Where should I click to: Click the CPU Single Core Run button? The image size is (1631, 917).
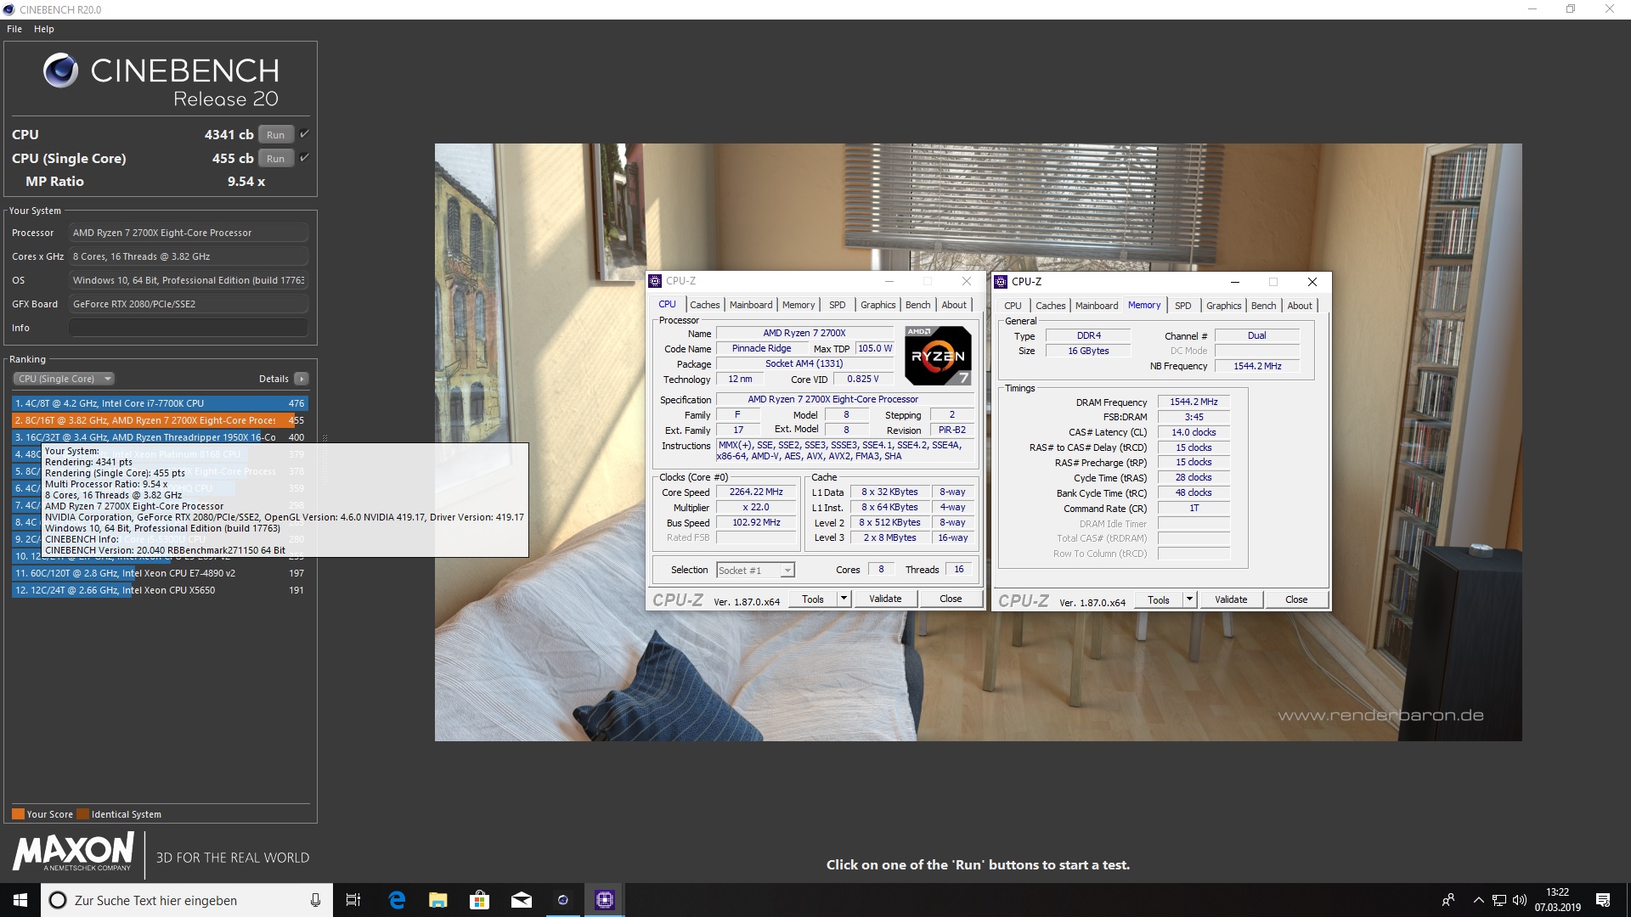point(274,158)
